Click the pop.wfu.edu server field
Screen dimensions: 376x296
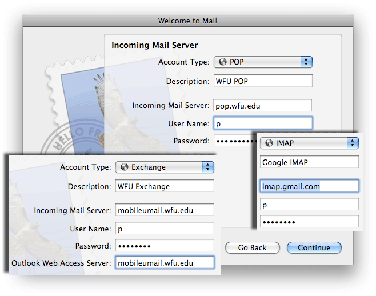point(263,105)
